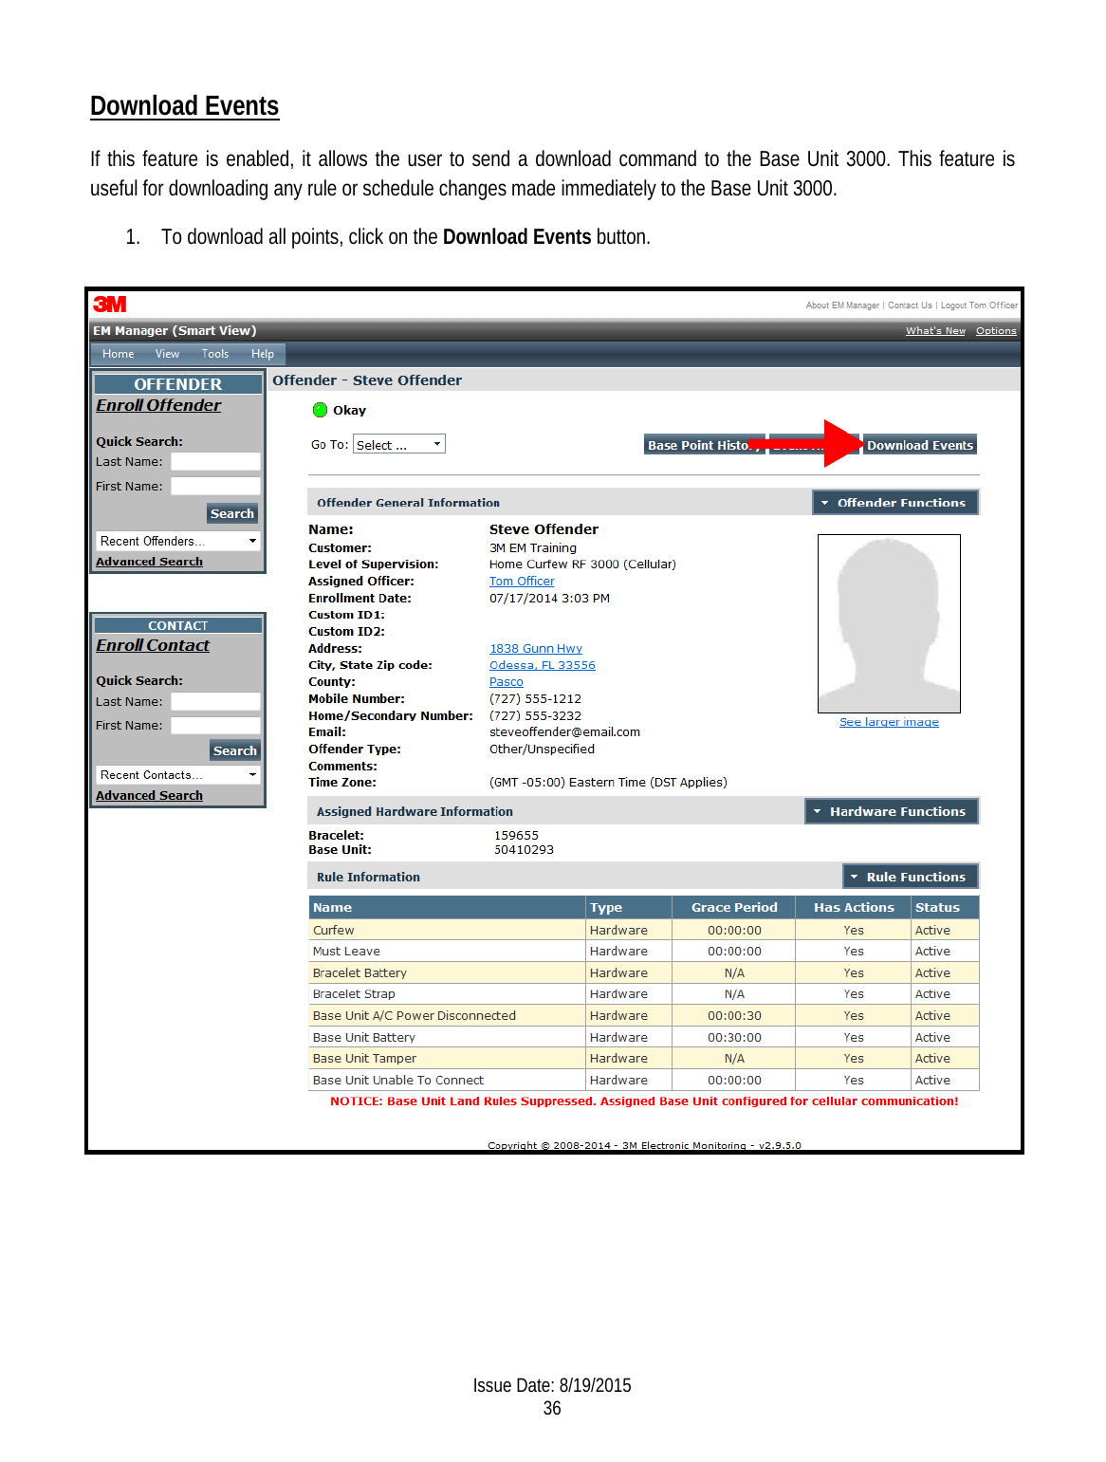1106x1462 pixels.
Task: Click the base unit number 50410293
Action: (524, 850)
